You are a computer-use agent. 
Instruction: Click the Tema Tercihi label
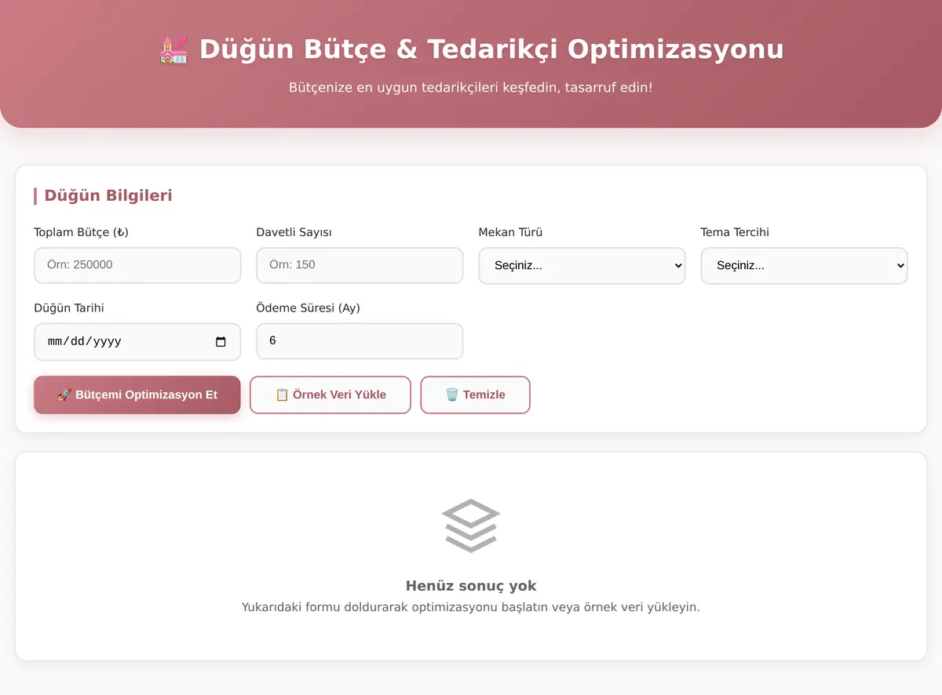click(735, 232)
